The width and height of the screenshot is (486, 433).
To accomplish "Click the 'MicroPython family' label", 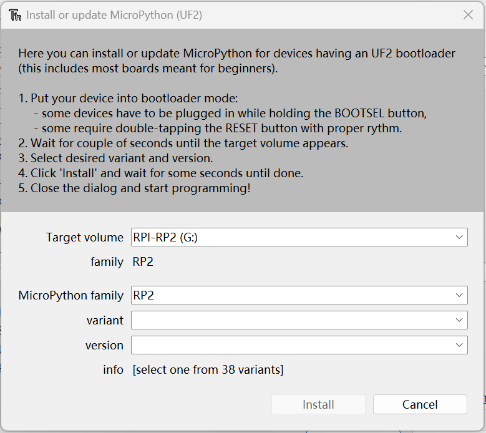I will pos(71,295).
